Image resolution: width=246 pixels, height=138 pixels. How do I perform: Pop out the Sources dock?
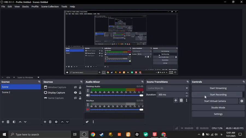[x=81, y=82]
